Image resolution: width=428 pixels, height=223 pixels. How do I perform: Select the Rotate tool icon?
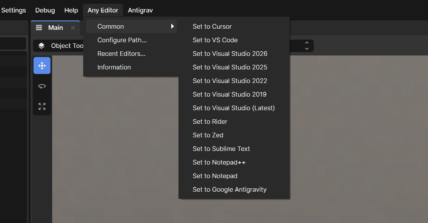coord(42,86)
